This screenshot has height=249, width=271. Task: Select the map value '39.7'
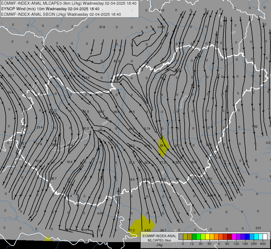pyautogui.click(x=54, y=178)
